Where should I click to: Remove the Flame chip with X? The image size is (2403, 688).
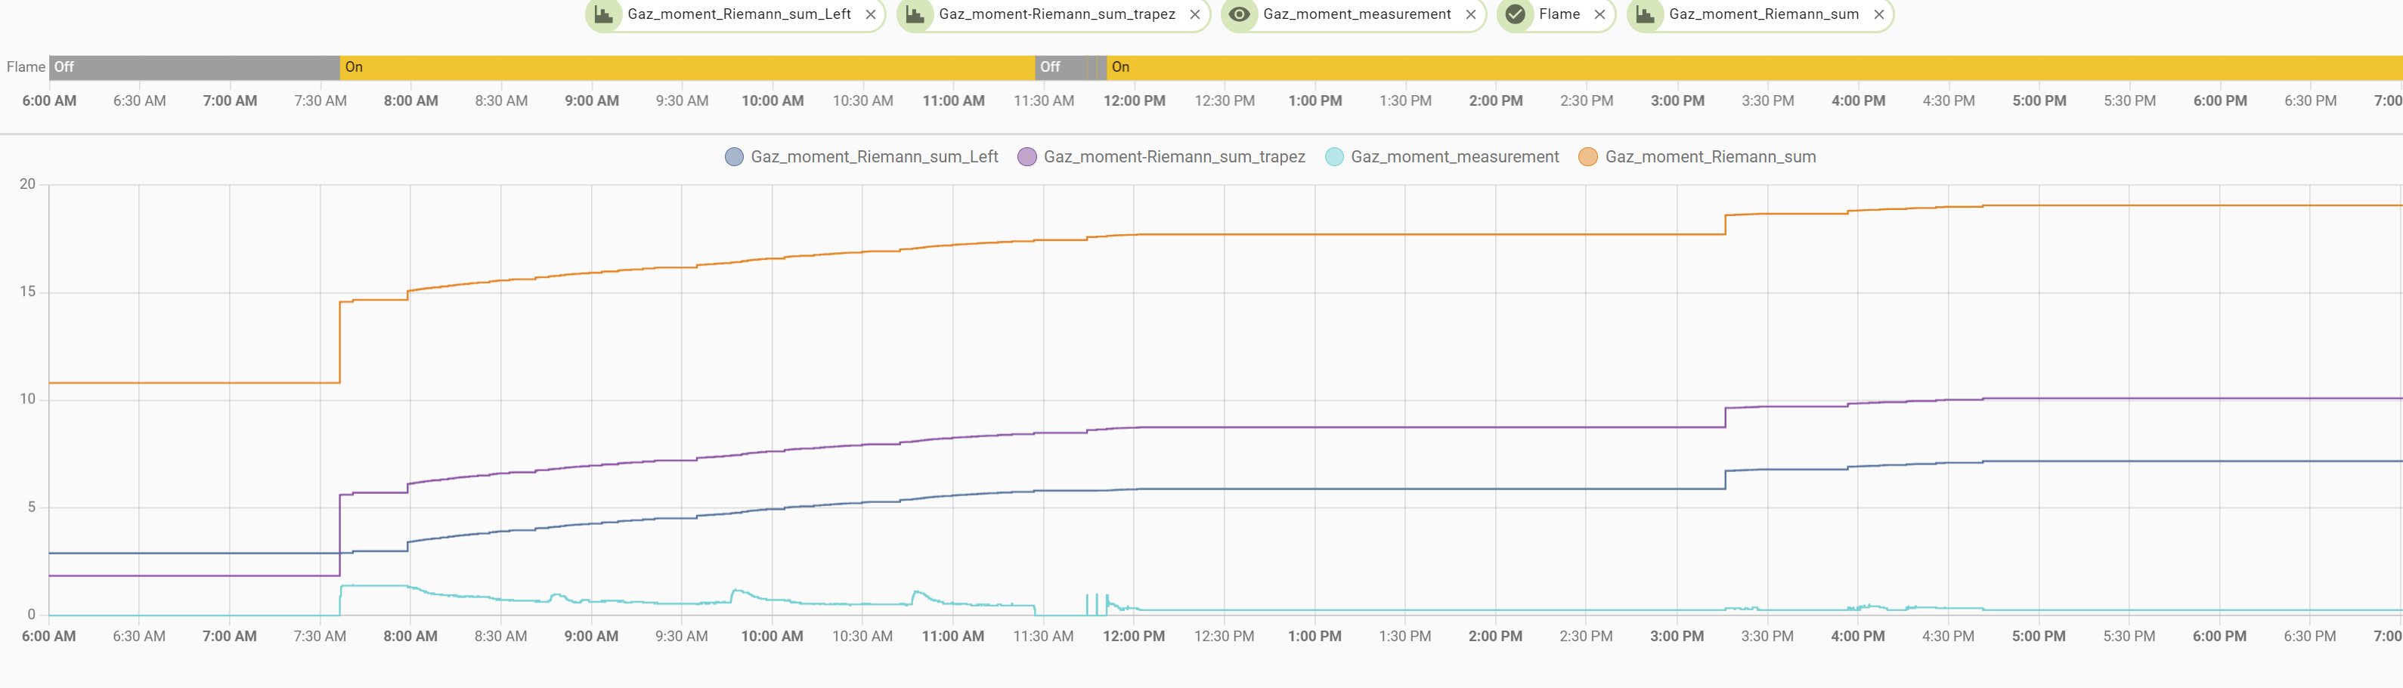1599,15
